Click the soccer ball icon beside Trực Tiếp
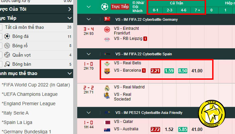 [104, 7]
